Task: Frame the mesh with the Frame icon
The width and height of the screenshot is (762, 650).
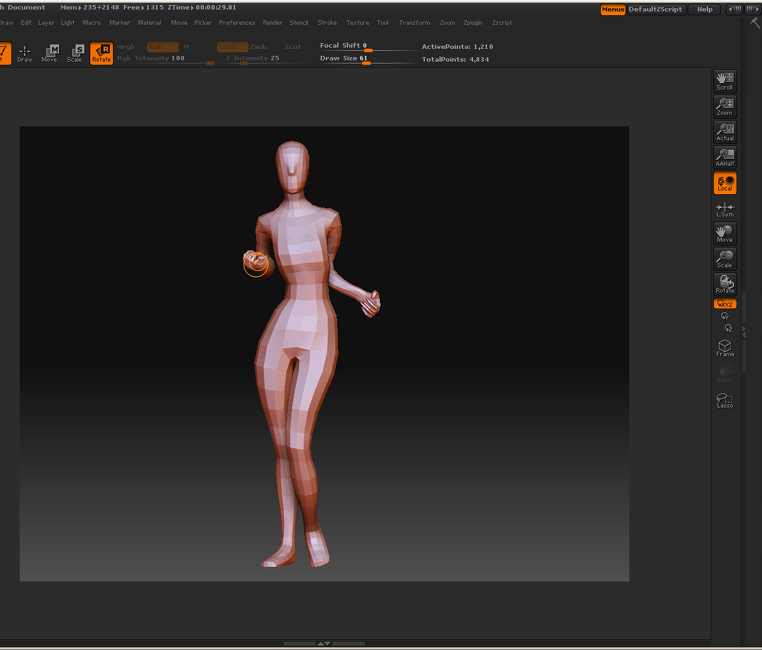Action: click(725, 347)
